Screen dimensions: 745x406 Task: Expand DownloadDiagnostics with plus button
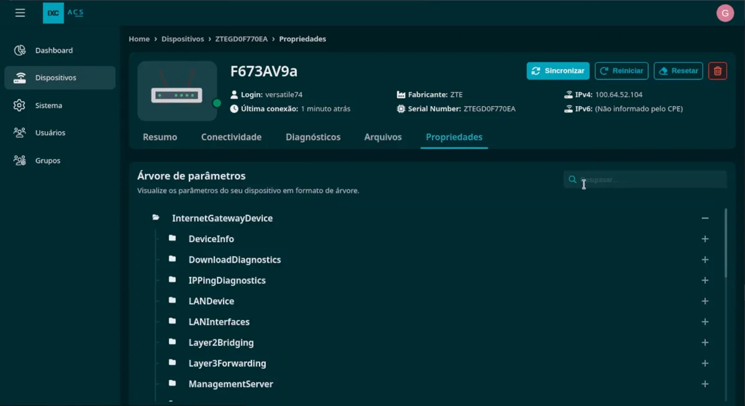(705, 259)
